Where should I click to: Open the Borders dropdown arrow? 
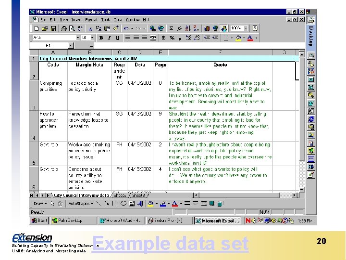[x=232, y=38]
